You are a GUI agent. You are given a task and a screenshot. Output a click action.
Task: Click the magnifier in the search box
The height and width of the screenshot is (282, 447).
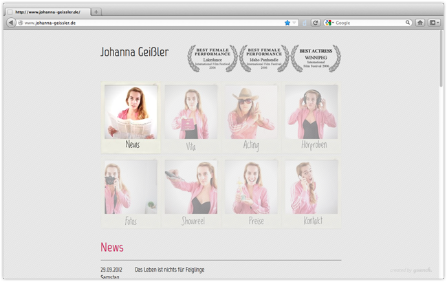(408, 23)
